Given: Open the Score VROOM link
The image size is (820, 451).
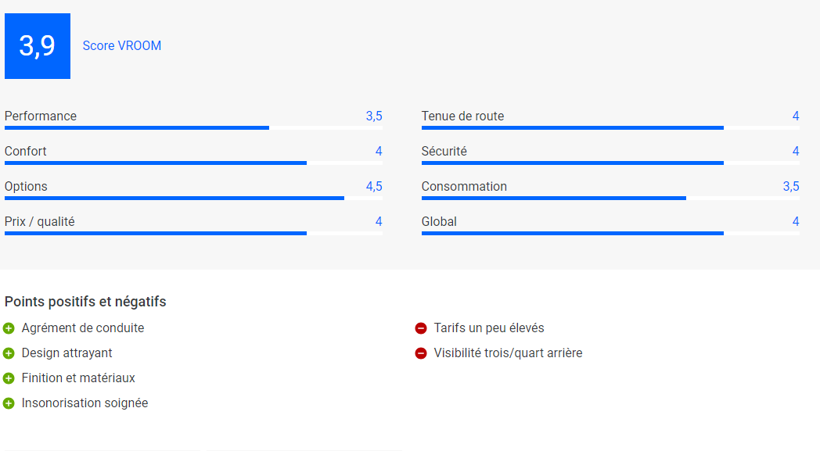Looking at the screenshot, I should pos(122,46).
